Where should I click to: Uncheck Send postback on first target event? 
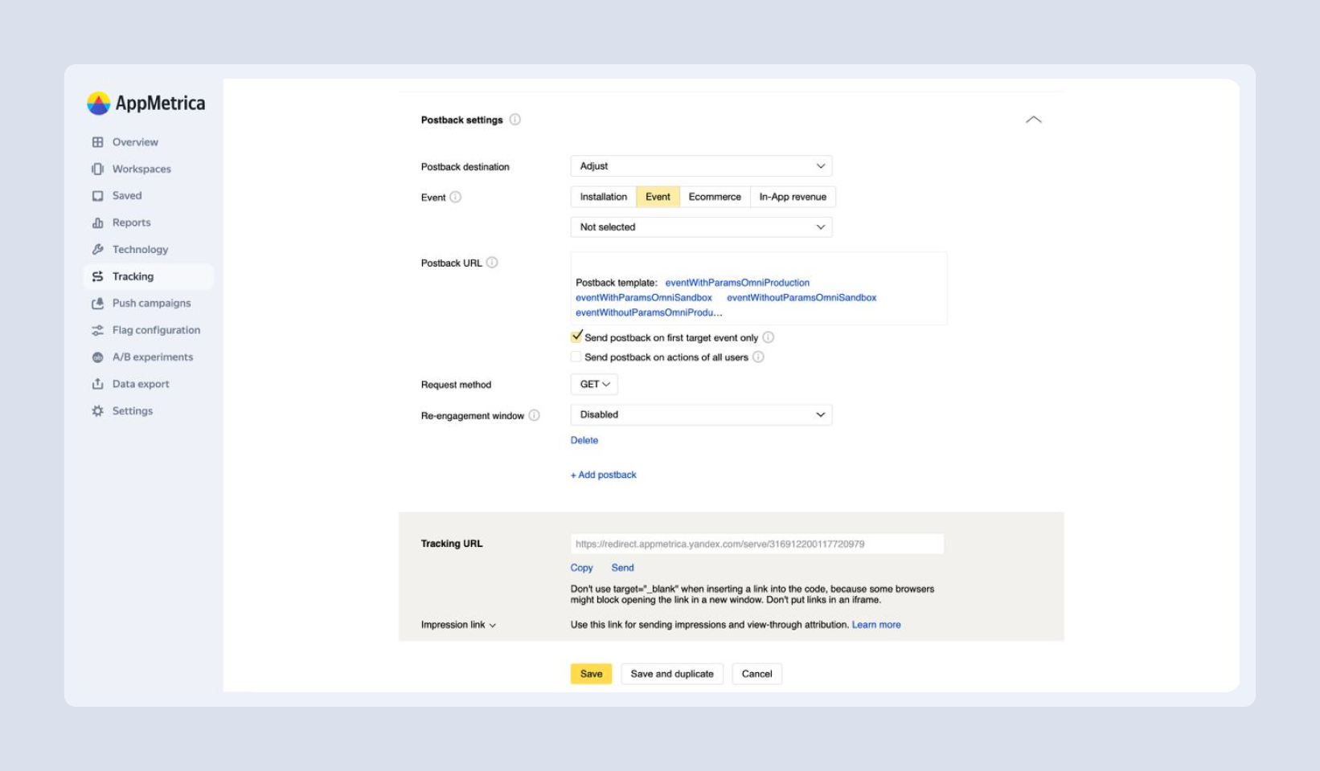coord(576,337)
